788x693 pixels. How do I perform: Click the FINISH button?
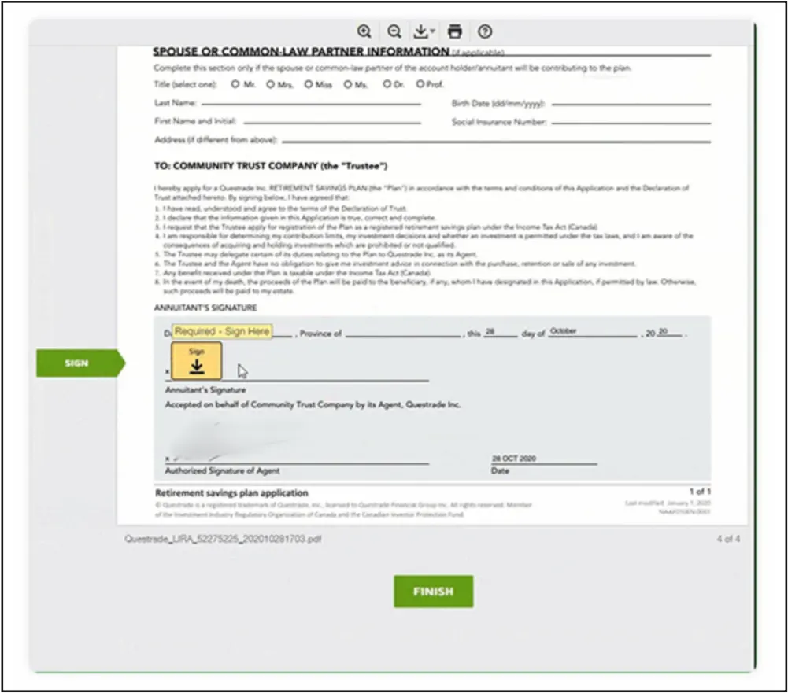point(433,591)
